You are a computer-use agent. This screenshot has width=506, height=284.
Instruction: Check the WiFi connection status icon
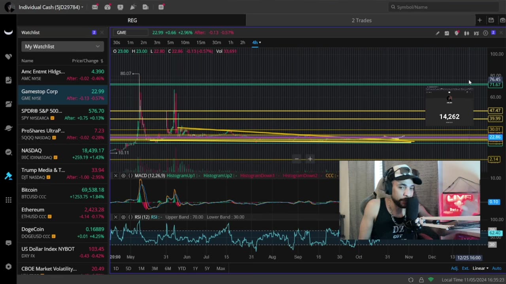click(431, 280)
